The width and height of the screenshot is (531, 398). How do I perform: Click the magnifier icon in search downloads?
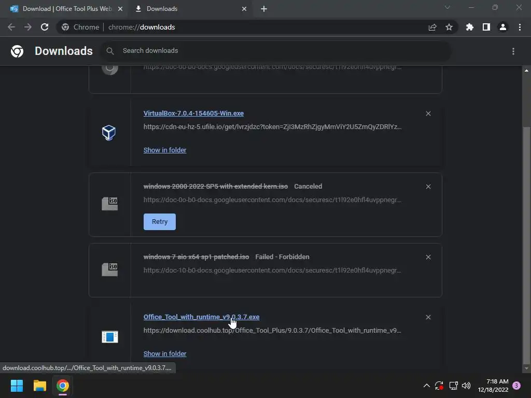(x=110, y=51)
